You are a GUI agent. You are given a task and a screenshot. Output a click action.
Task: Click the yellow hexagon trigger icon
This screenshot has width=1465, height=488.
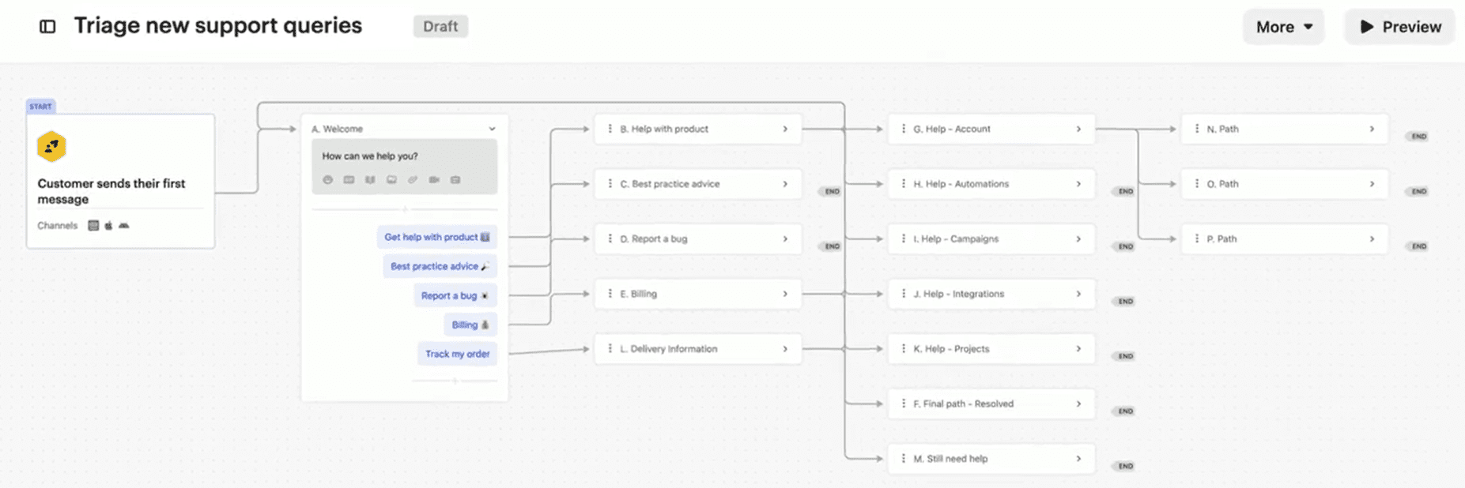[x=51, y=147]
